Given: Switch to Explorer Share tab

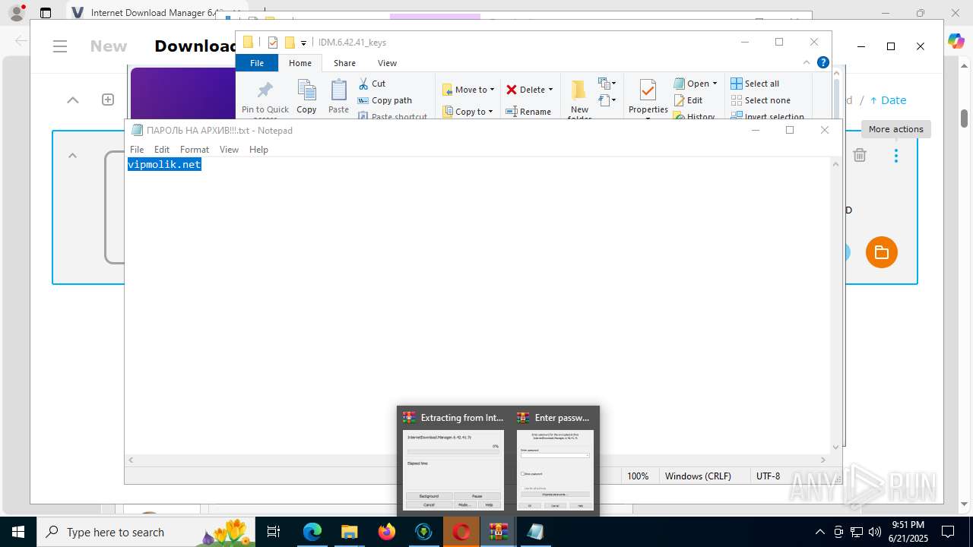Looking at the screenshot, I should point(344,63).
